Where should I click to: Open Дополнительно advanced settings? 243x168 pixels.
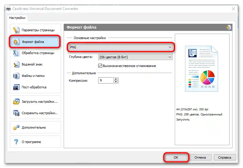pyautogui.click(x=35, y=127)
